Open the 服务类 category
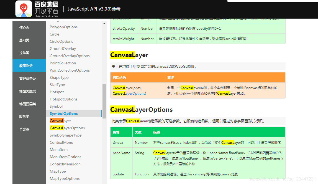 coord(29,117)
